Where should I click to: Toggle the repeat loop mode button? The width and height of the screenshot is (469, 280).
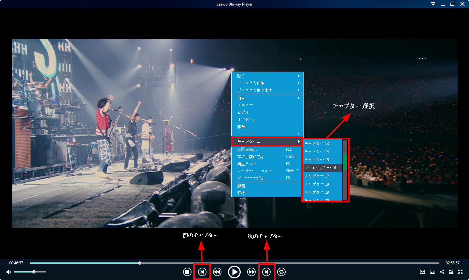coord(281,272)
